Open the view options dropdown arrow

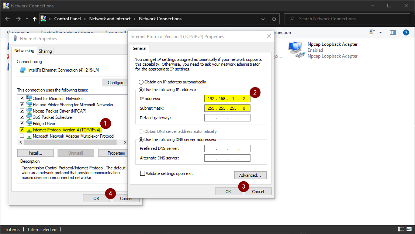click(x=381, y=32)
